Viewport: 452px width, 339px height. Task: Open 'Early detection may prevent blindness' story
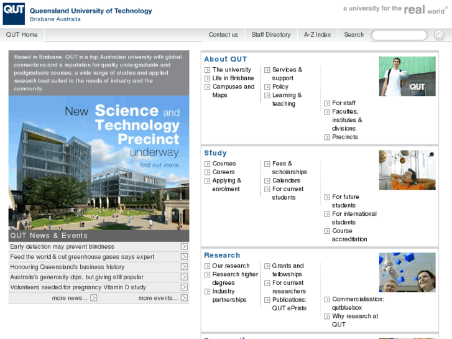click(x=62, y=247)
